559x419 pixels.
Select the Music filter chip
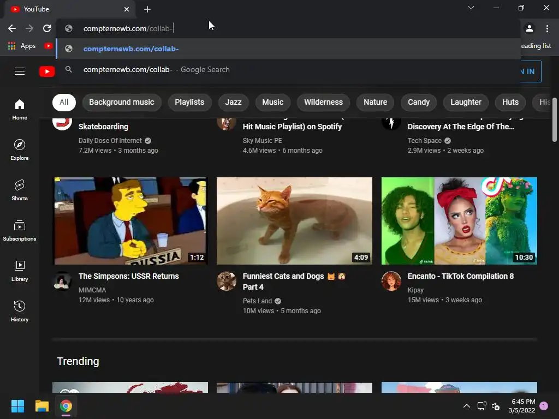[273, 102]
